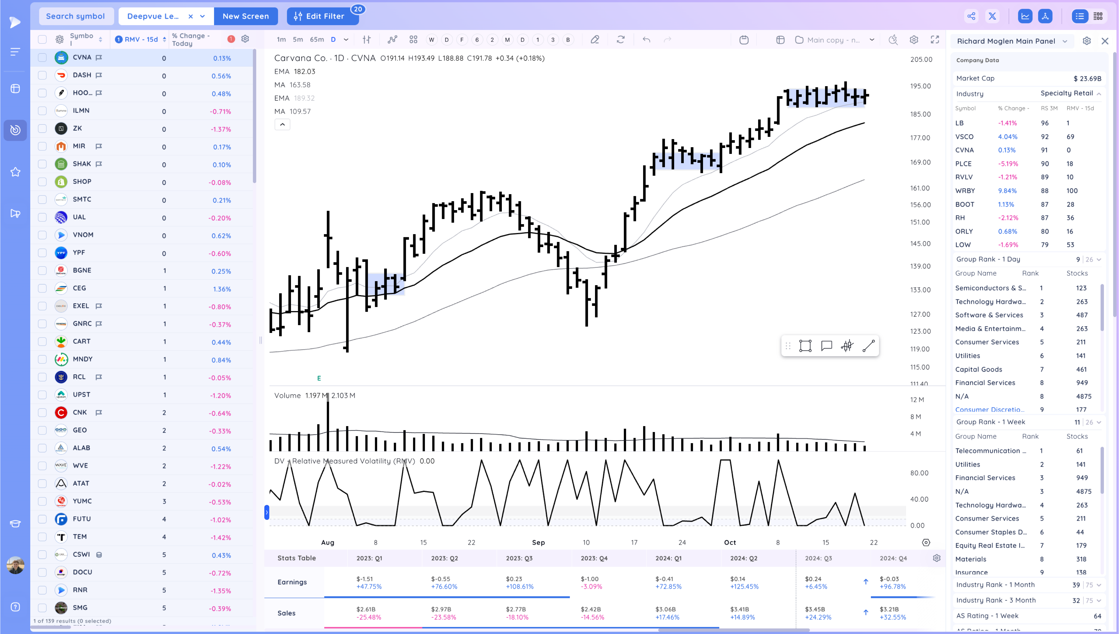Collapse the indicator legend chevron

[282, 125]
